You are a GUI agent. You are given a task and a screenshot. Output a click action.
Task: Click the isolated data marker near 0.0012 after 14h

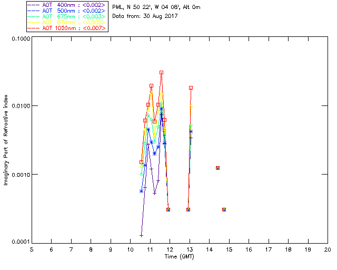coord(217,168)
